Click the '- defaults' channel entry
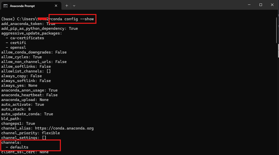Image resolution: width=279 pixels, height=155 pixels. click(17, 147)
